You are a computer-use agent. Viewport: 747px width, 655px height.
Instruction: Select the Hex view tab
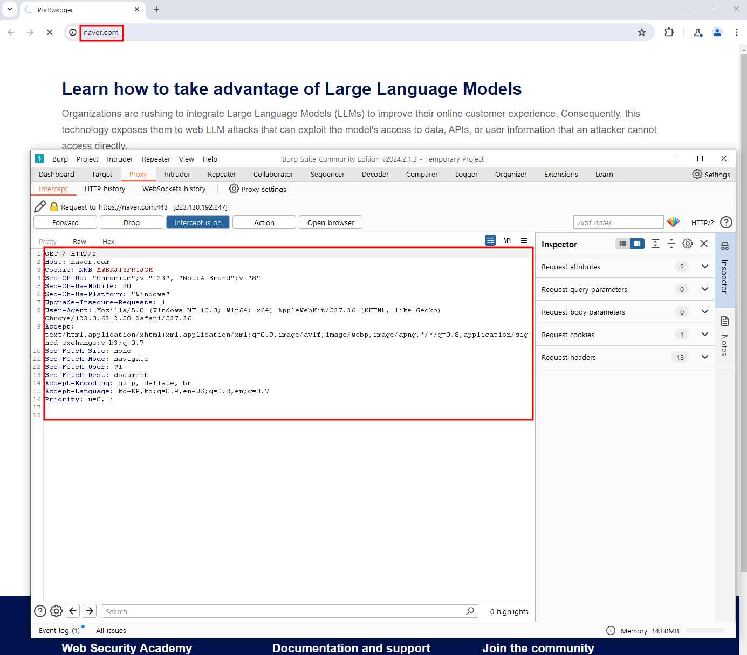coord(108,241)
